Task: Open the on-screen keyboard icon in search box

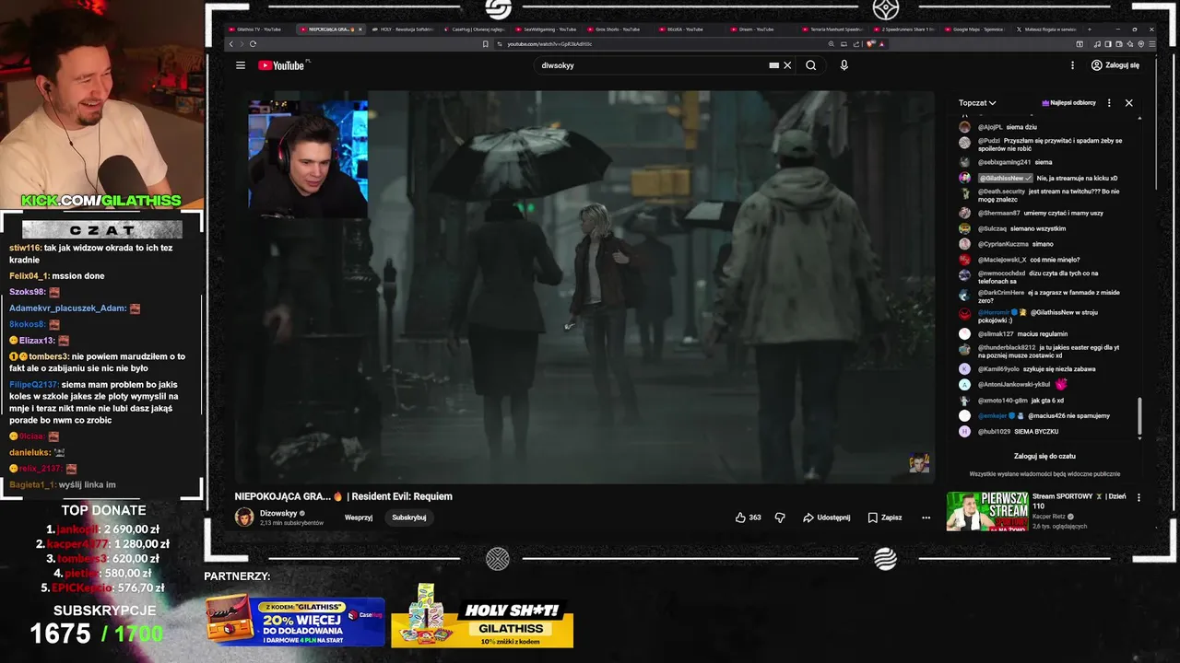Action: [774, 65]
